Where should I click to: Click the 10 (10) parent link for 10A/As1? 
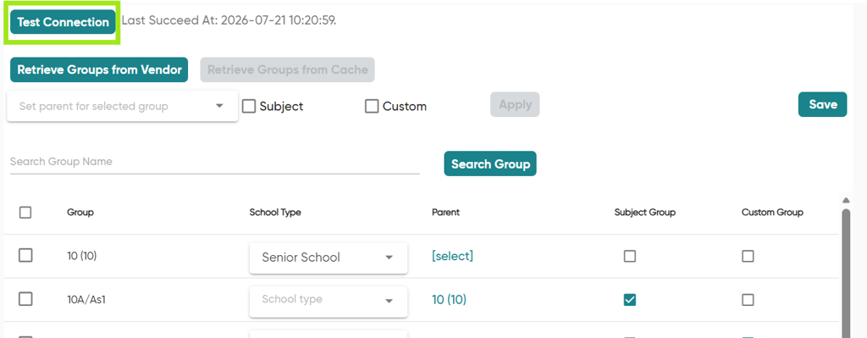(449, 300)
